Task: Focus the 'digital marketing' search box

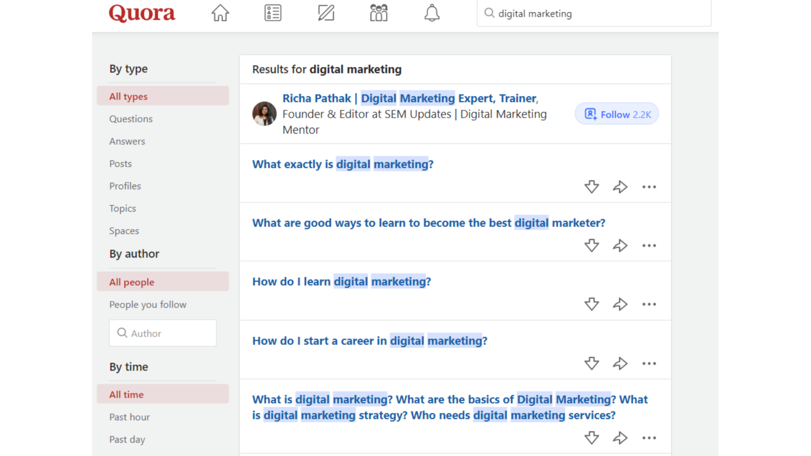Action: [594, 14]
